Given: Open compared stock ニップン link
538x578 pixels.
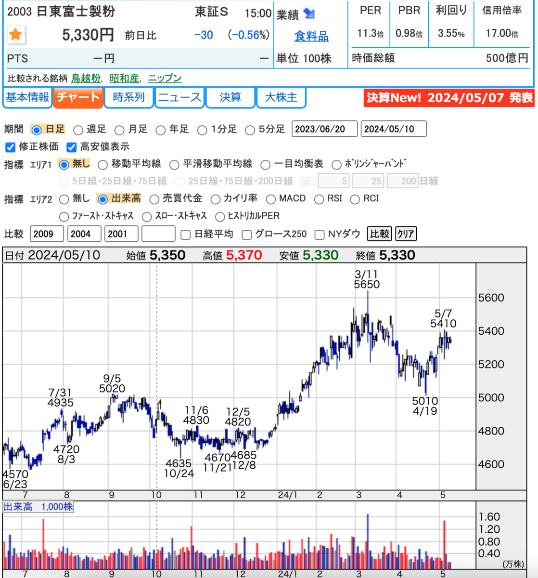Looking at the screenshot, I should [165, 79].
